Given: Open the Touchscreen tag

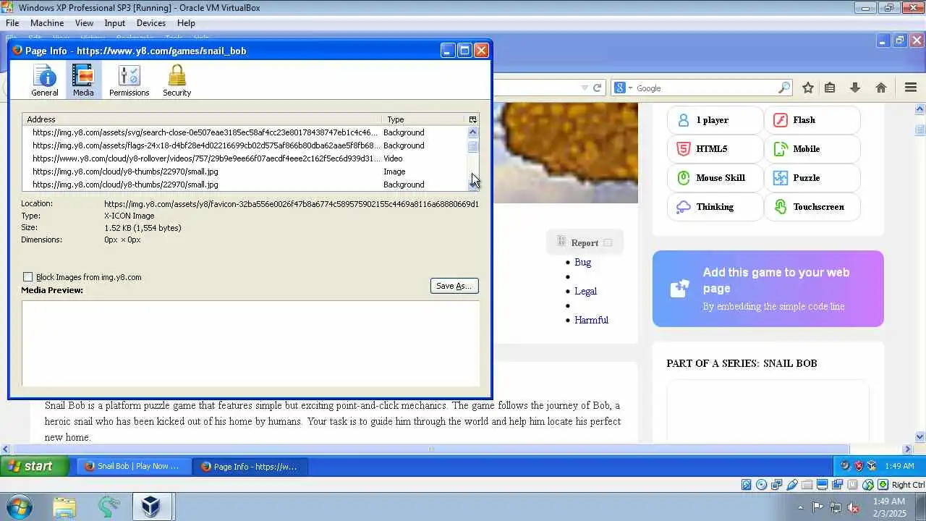Looking at the screenshot, I should pyautogui.click(x=812, y=207).
